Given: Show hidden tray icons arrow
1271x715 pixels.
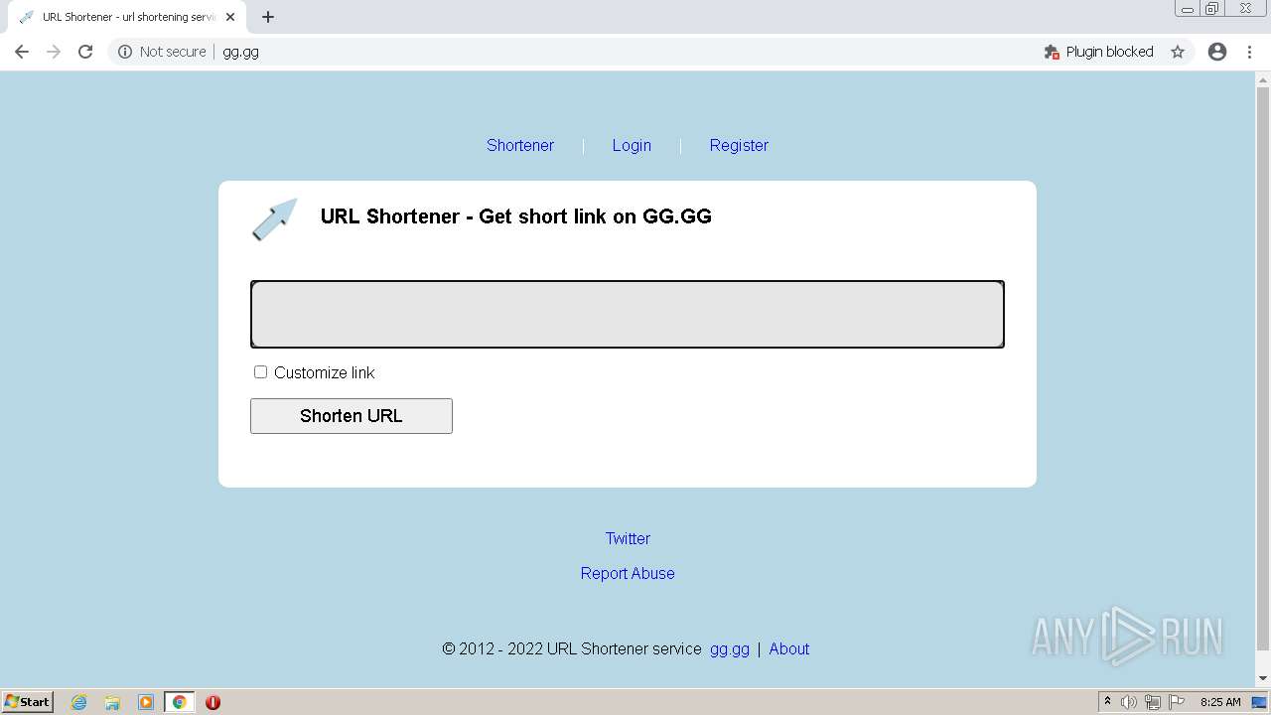Looking at the screenshot, I should pyautogui.click(x=1107, y=702).
